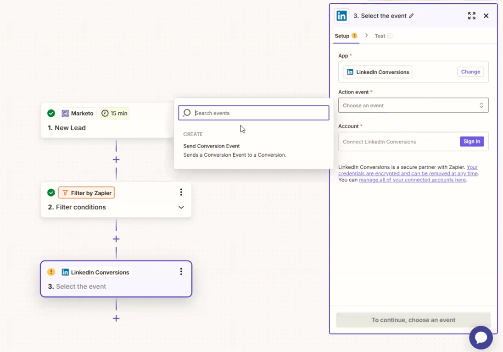Close the step editor panel
The image size is (503, 352).
486,16
